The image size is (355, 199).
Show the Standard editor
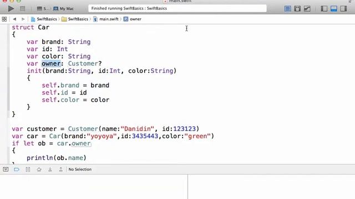coord(287,9)
